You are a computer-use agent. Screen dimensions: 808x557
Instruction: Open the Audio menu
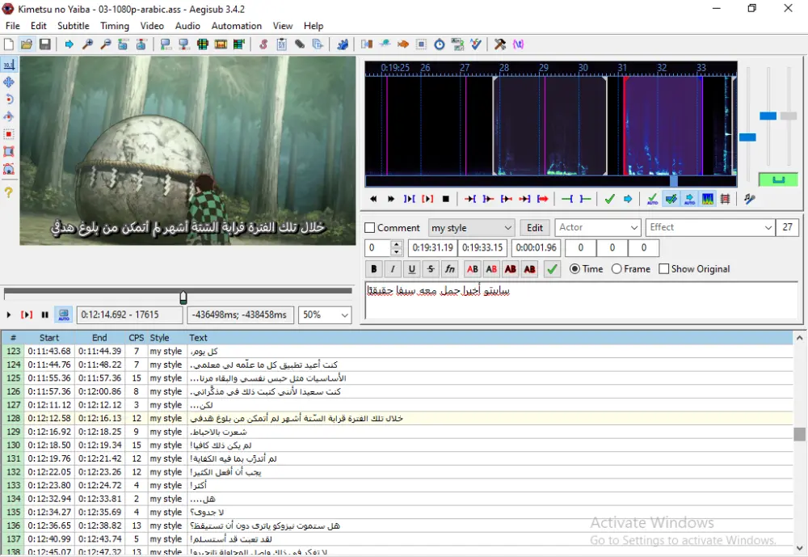(x=187, y=26)
